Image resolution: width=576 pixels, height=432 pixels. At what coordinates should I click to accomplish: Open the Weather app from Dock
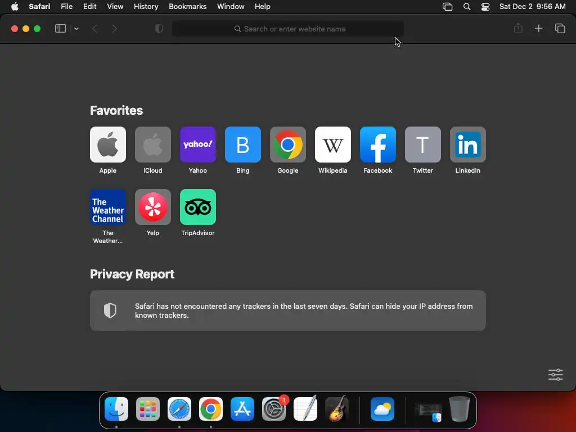click(x=382, y=409)
